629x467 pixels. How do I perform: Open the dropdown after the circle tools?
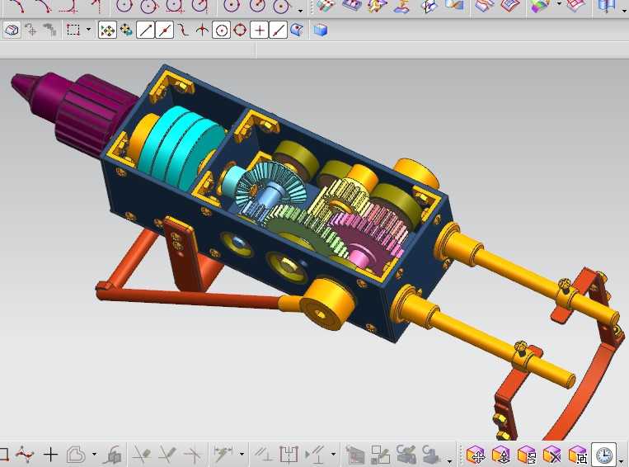click(x=301, y=11)
